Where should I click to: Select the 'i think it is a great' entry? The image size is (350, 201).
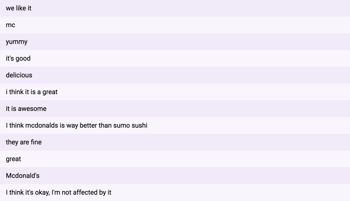(32, 92)
